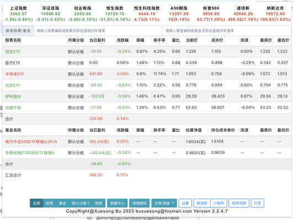Image resolution: width=294 pixels, height=220 pixels.
Task: Click the 打赏 donate button
Action: [258, 203]
